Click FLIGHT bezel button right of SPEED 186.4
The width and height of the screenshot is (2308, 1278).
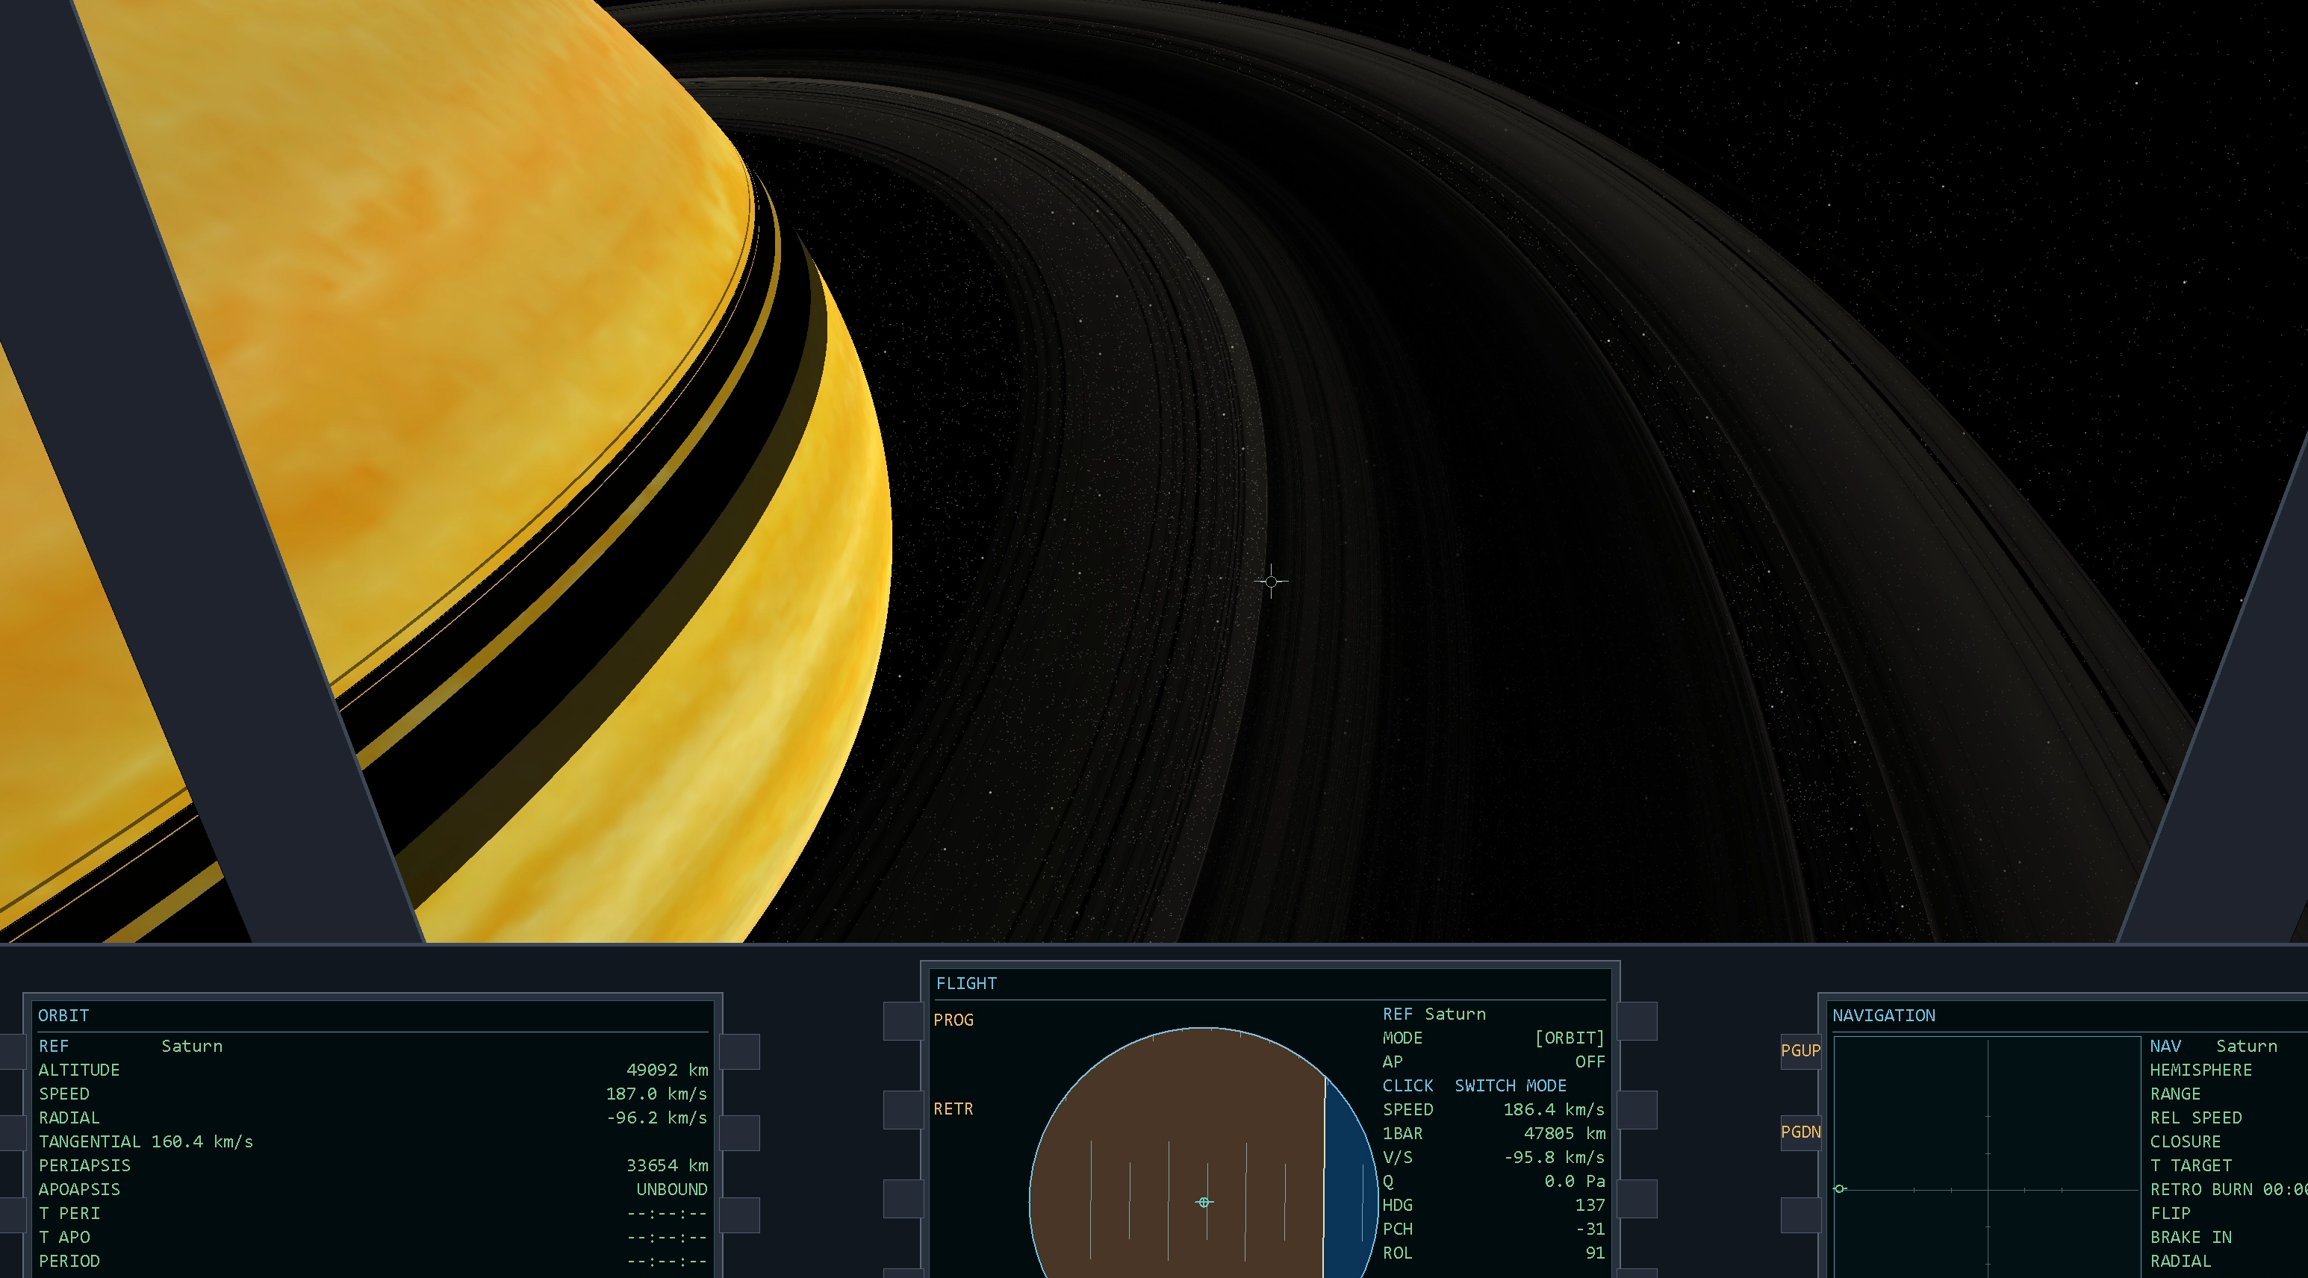1637,1109
